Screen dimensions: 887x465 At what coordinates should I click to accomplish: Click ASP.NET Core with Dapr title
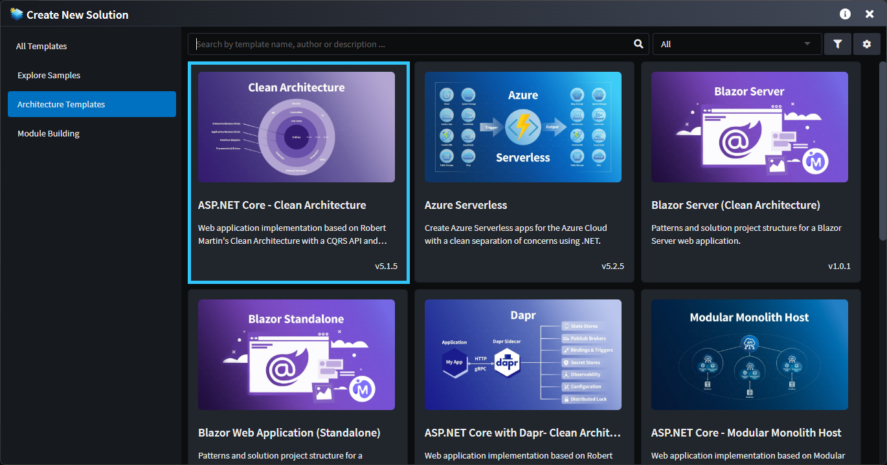tap(523, 433)
